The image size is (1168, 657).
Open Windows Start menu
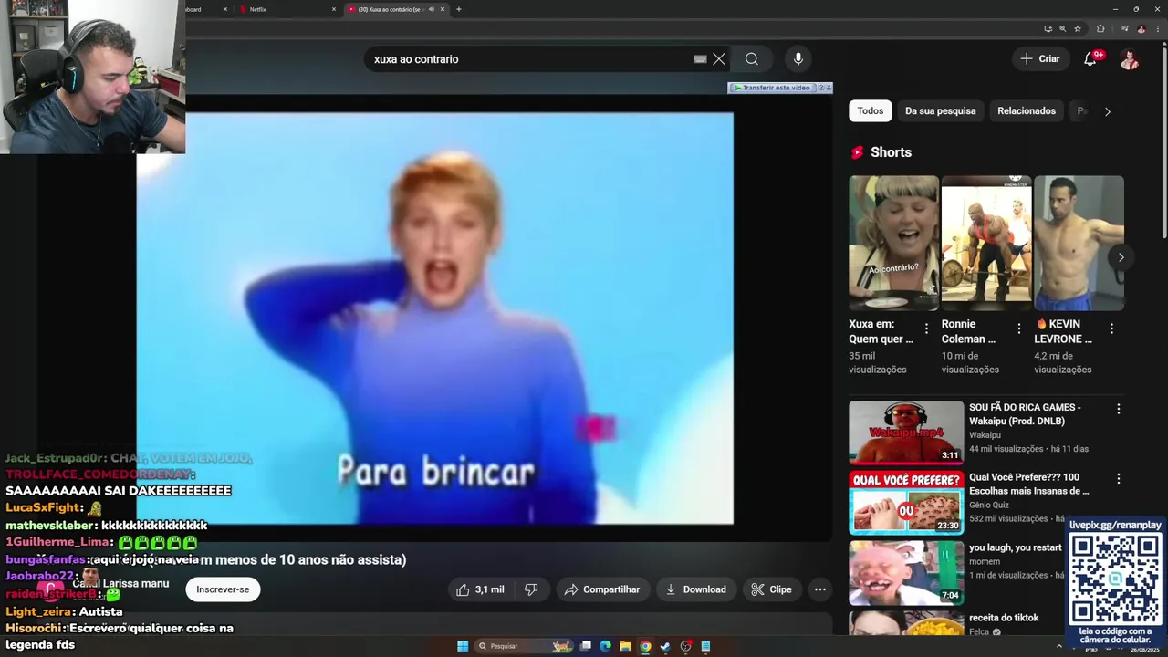pyautogui.click(x=463, y=646)
